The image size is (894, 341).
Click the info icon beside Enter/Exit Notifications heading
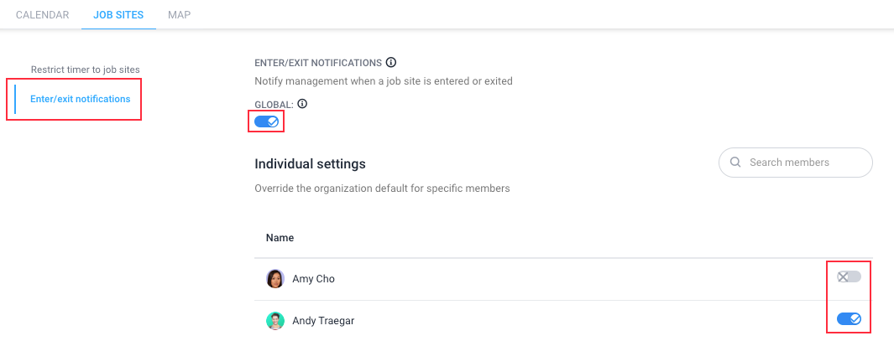[390, 62]
